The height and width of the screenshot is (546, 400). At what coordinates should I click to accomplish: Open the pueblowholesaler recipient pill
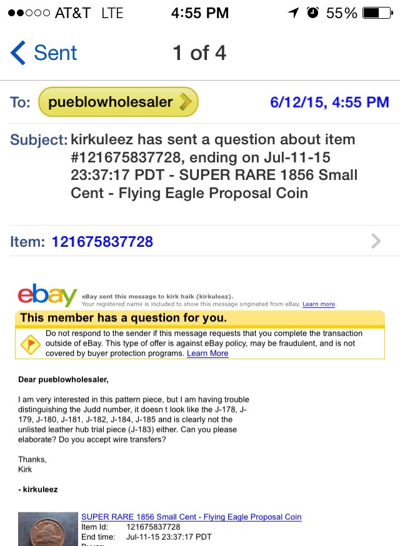pyautogui.click(x=118, y=102)
